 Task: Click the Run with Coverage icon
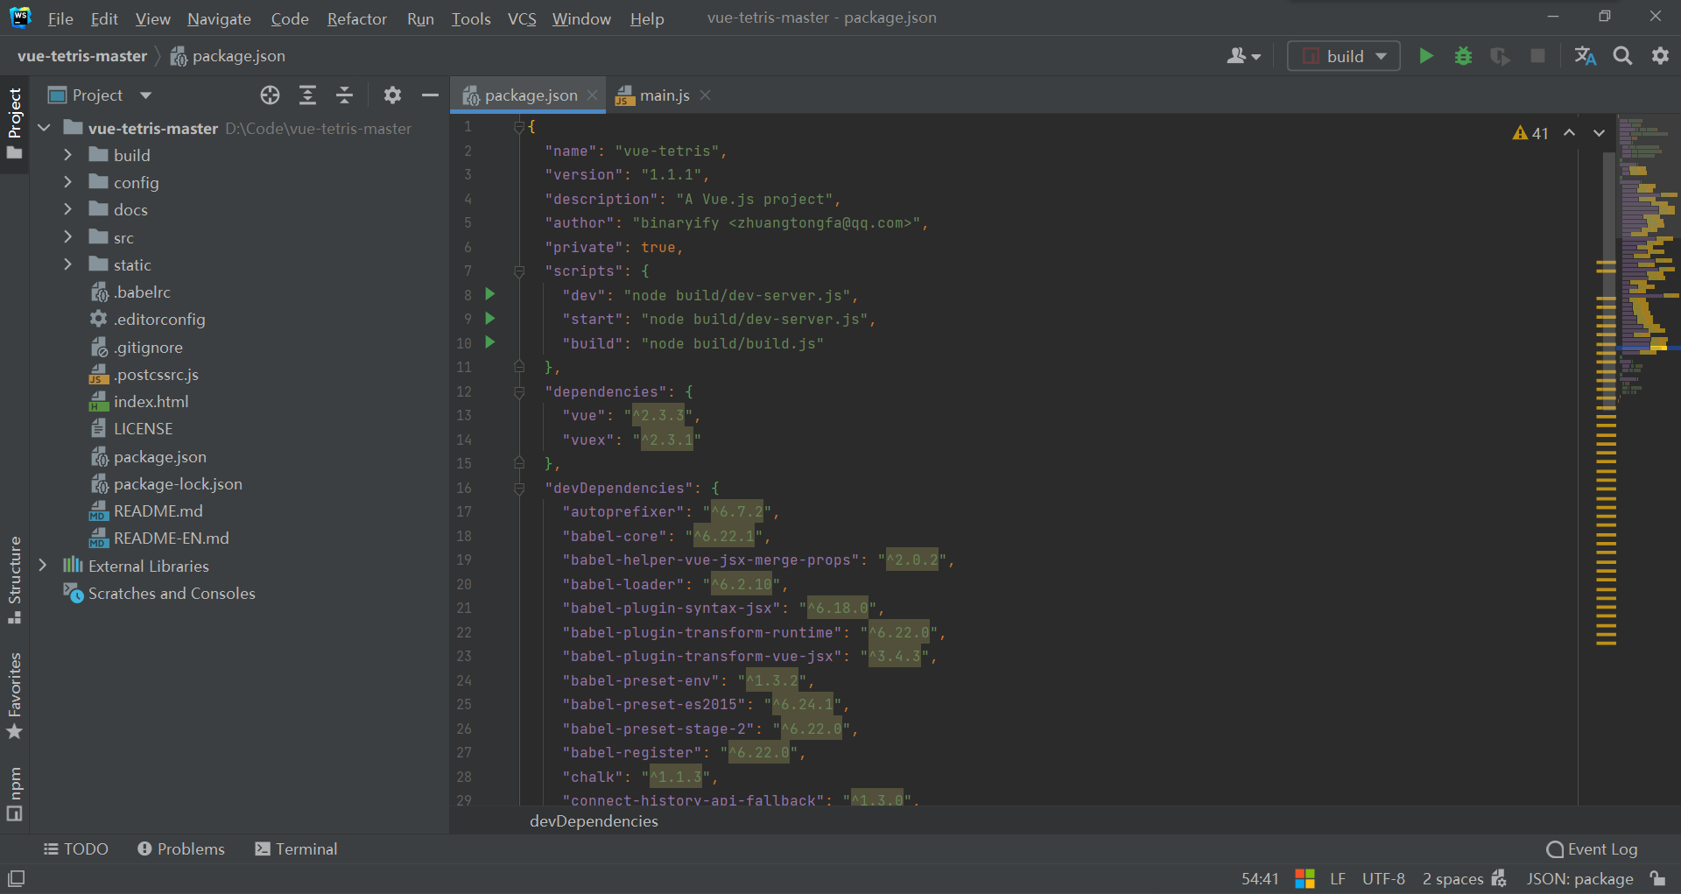(x=1500, y=56)
